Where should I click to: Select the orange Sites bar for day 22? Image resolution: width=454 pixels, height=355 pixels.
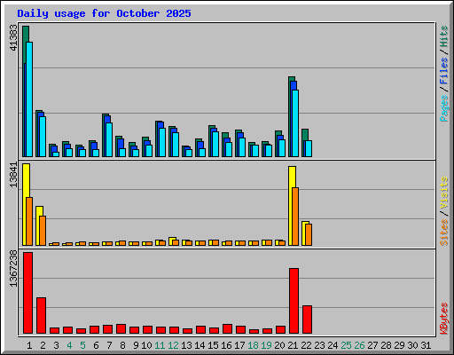click(x=309, y=235)
